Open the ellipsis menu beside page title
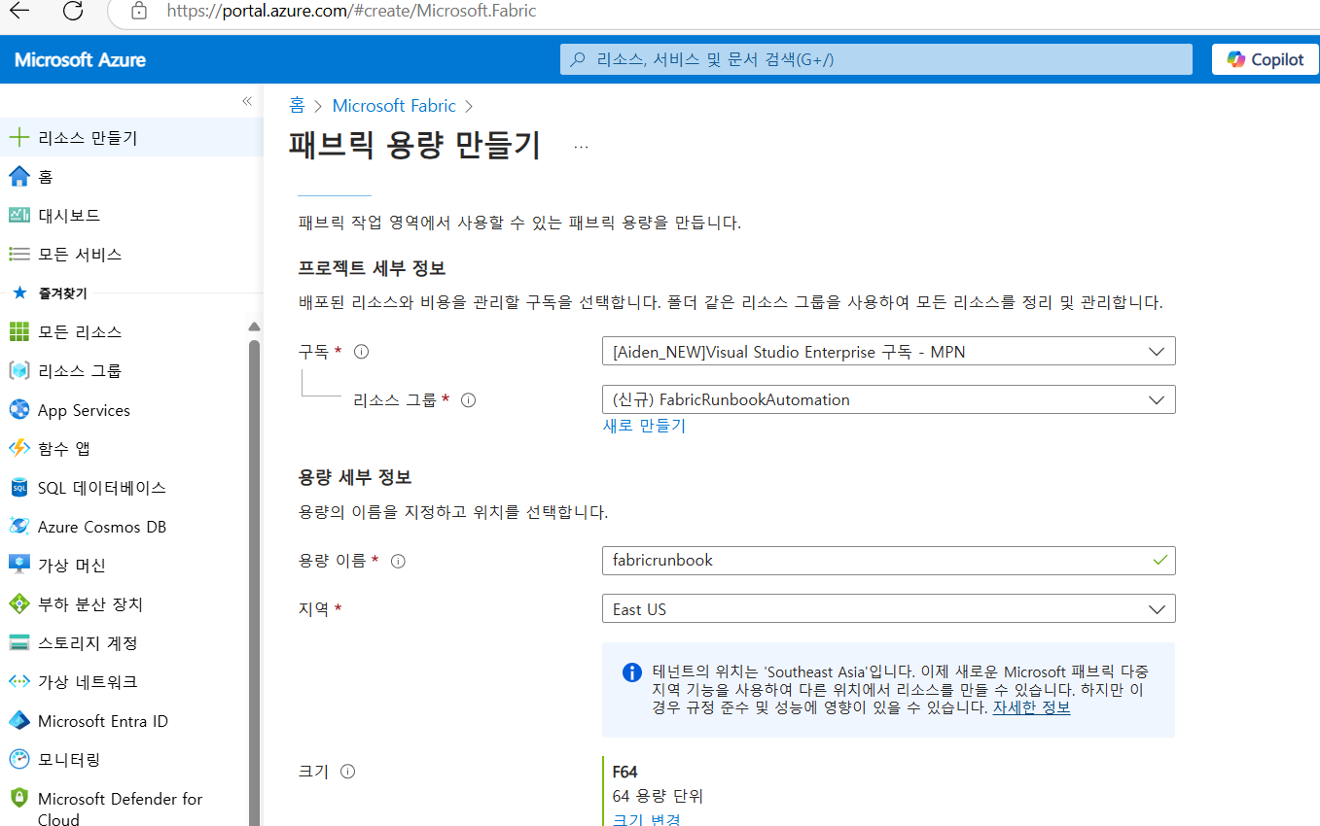The height and width of the screenshot is (826, 1320). (581, 147)
